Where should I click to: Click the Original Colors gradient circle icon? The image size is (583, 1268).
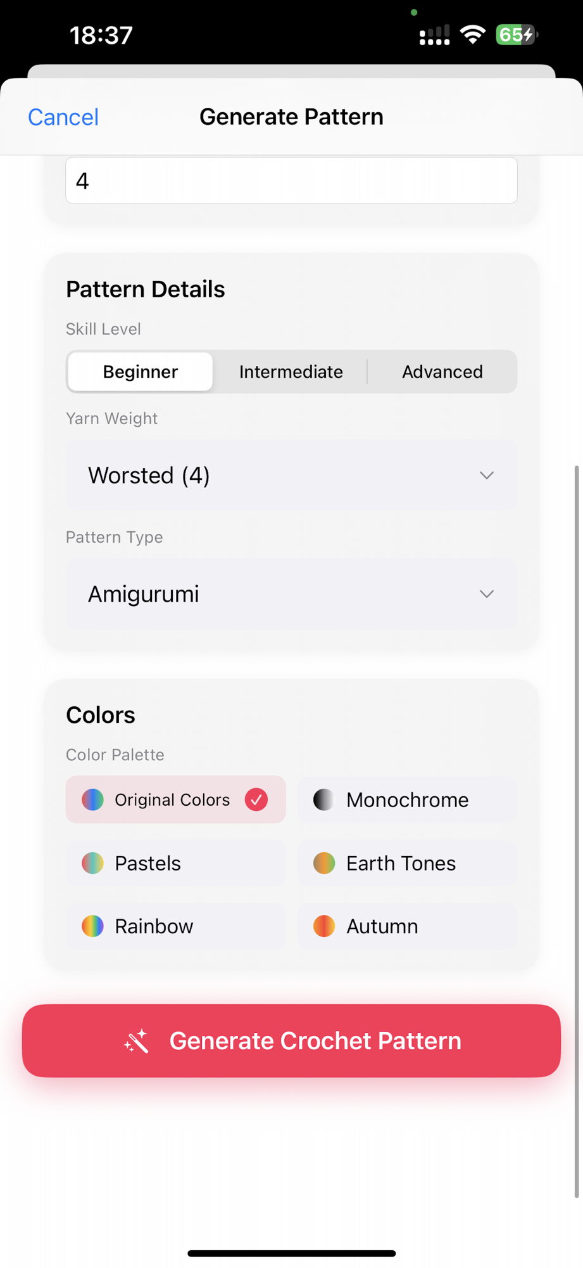[92, 799]
